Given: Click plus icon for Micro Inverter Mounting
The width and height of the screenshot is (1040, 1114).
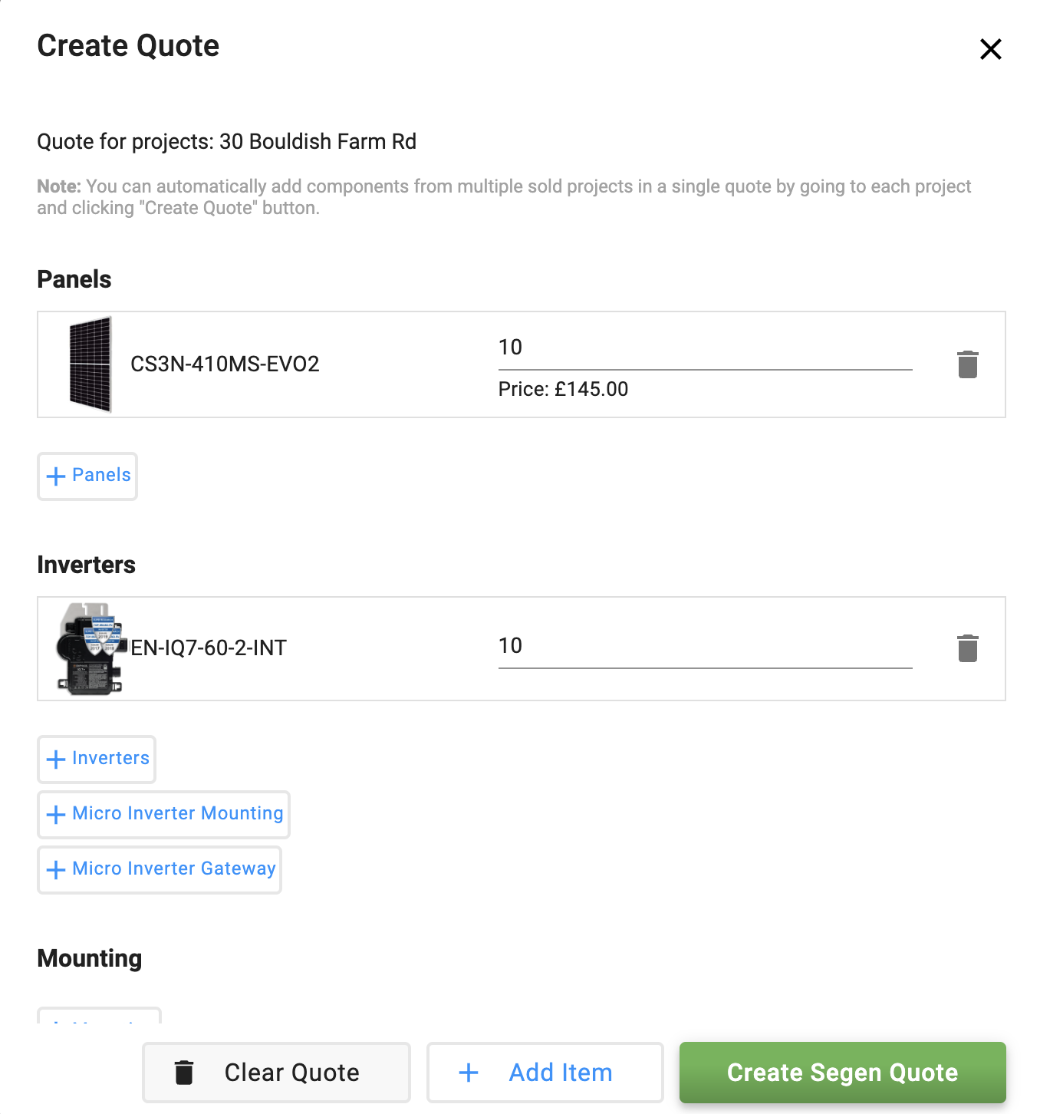Looking at the screenshot, I should pyautogui.click(x=56, y=815).
